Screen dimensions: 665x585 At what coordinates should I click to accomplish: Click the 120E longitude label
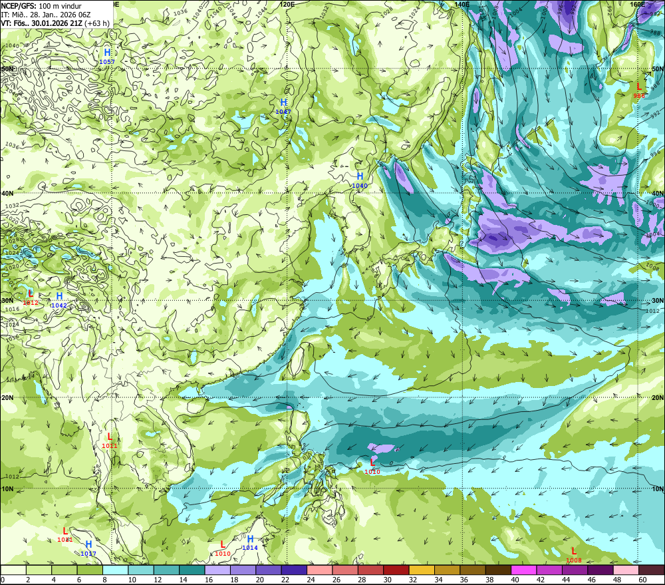pyautogui.click(x=287, y=4)
